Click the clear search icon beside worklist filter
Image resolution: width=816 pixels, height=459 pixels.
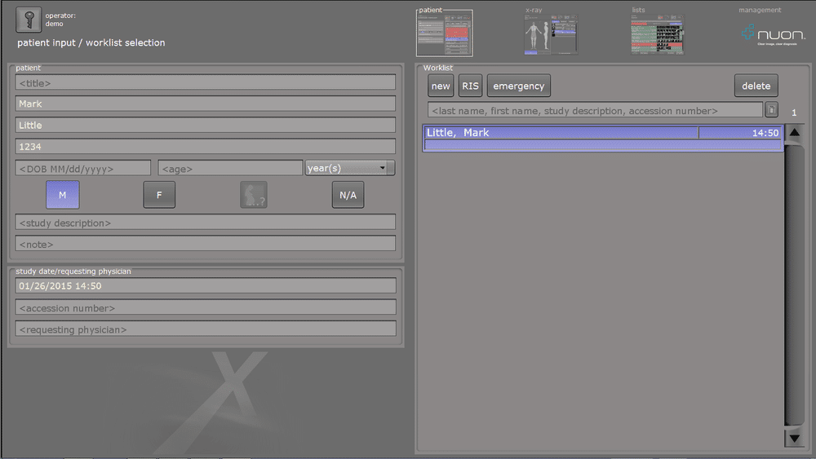(x=771, y=110)
